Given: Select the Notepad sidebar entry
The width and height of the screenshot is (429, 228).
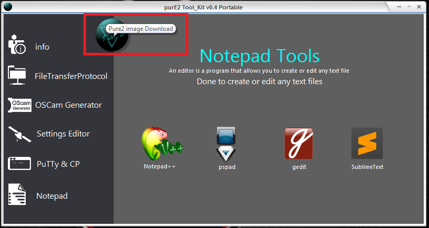Looking at the screenshot, I should (52, 196).
